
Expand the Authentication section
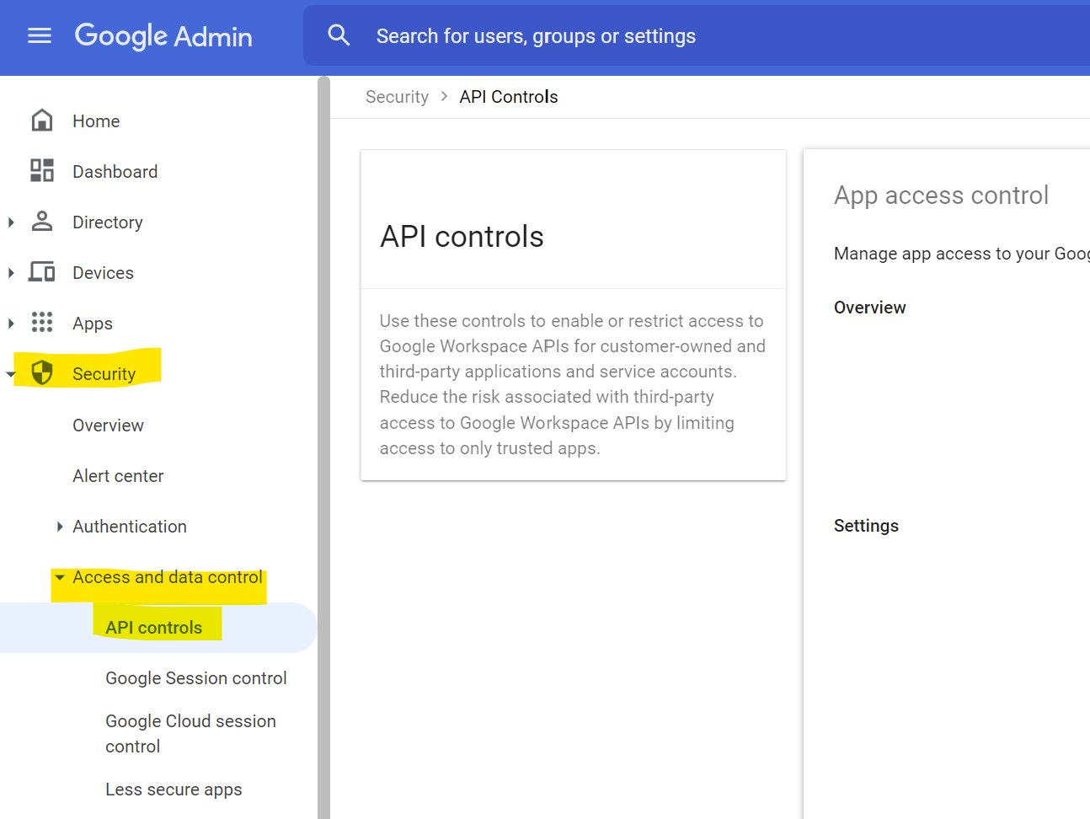tap(59, 526)
